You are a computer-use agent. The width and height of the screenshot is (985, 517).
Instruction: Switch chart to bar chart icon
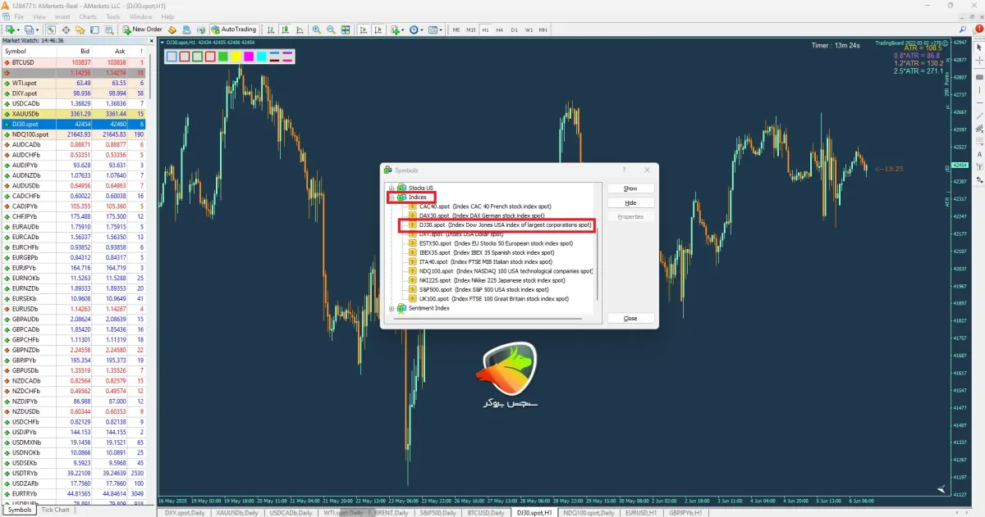point(270,29)
